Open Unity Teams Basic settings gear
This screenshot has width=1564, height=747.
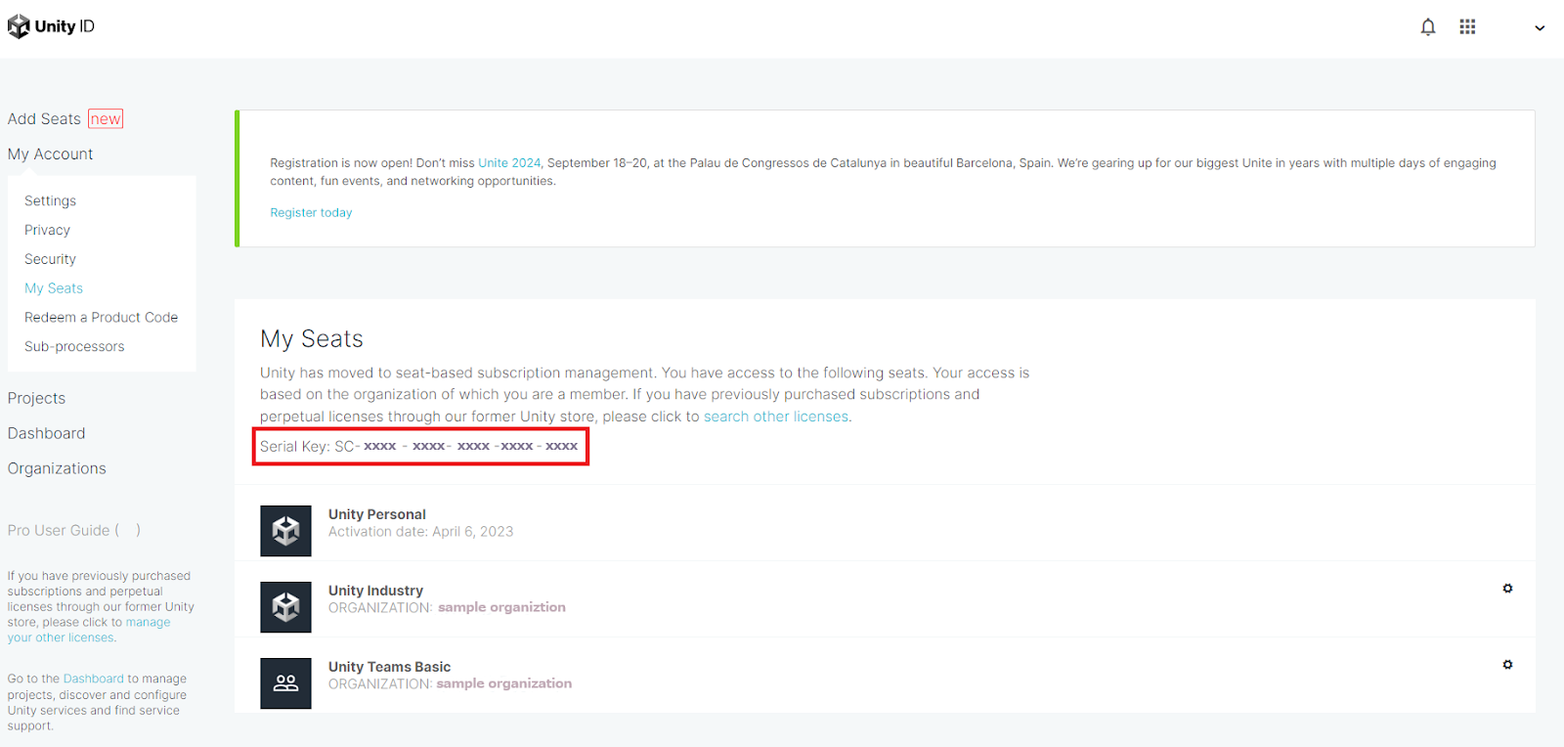[1507, 665]
